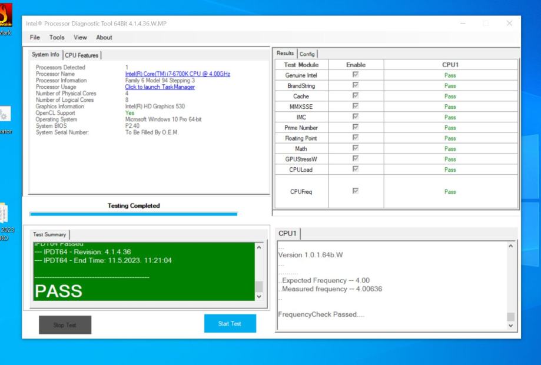Open the View menu
Screen dimensions: 541x365
coord(80,37)
